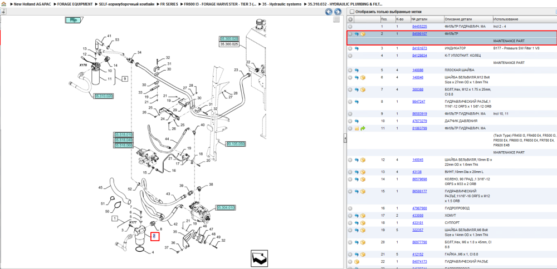
Task: Expand row for part 86583919
Action: coord(350,114)
